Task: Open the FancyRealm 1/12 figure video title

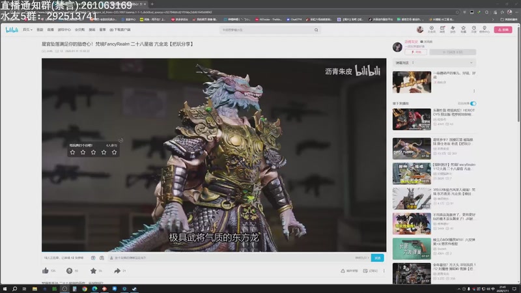Action: pos(454,167)
